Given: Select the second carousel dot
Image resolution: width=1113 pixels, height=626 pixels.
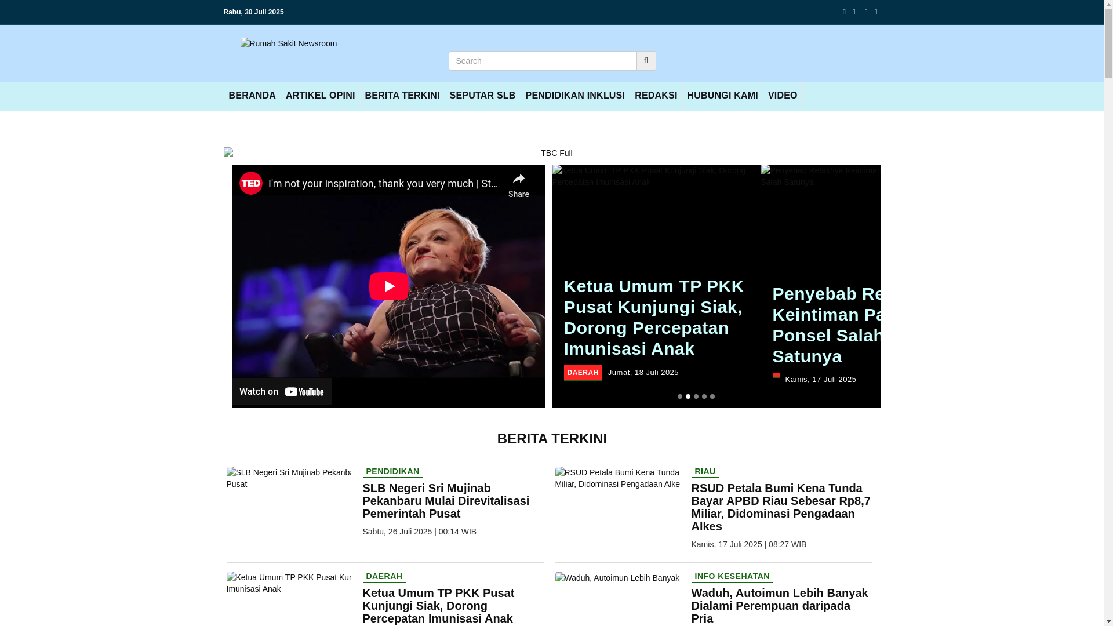Looking at the screenshot, I should tap(688, 396).
